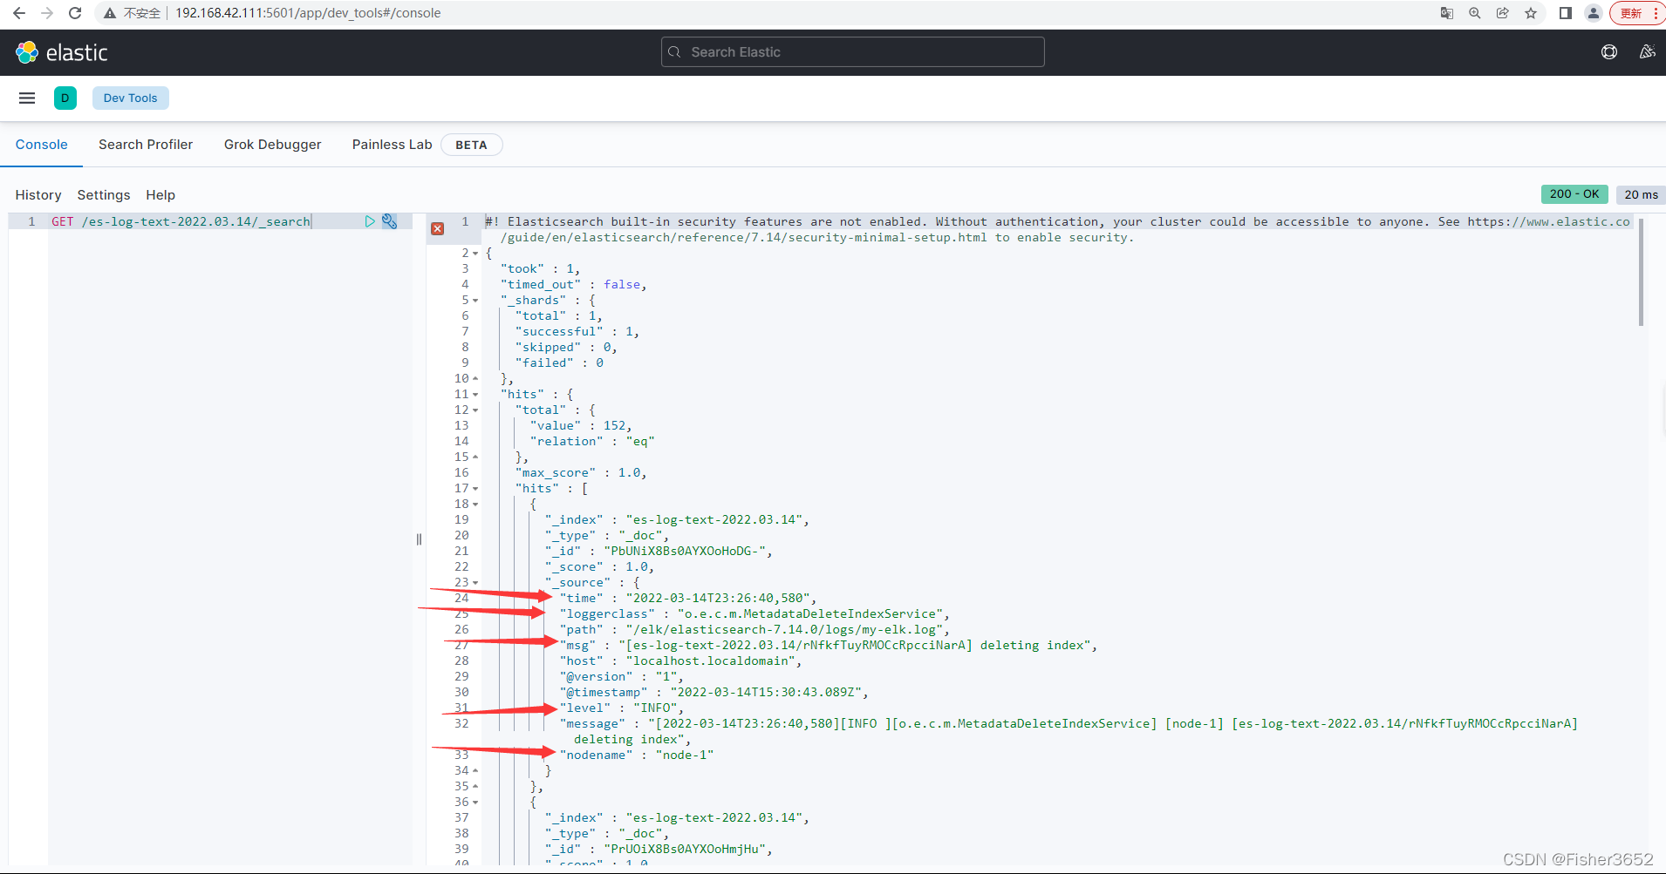Click the "relation" : "eq" line

click(592, 442)
